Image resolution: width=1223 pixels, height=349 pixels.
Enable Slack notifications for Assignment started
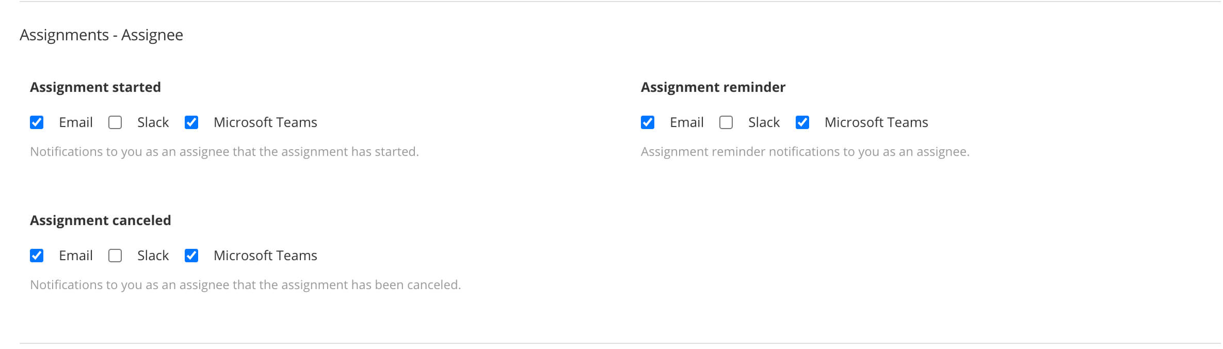click(x=115, y=122)
